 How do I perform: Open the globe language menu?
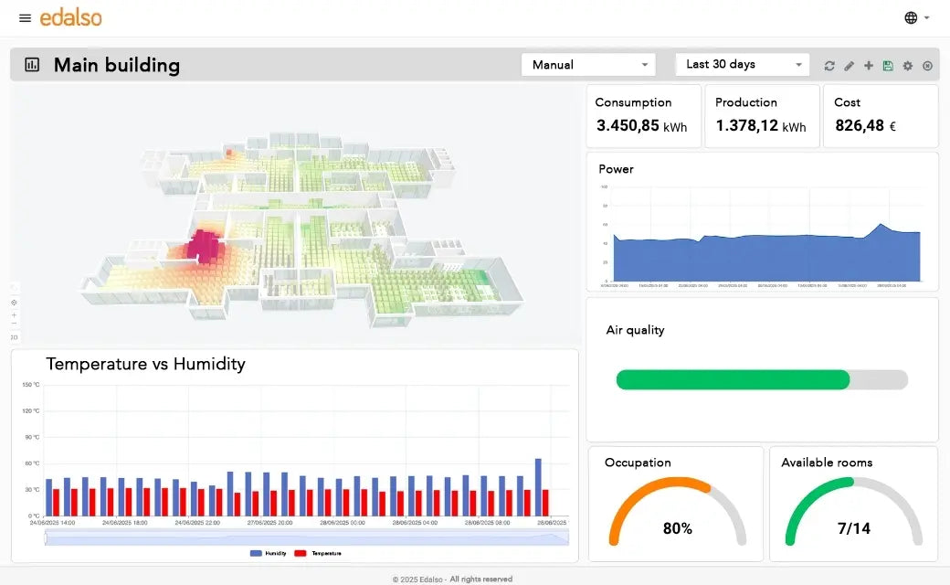click(912, 17)
